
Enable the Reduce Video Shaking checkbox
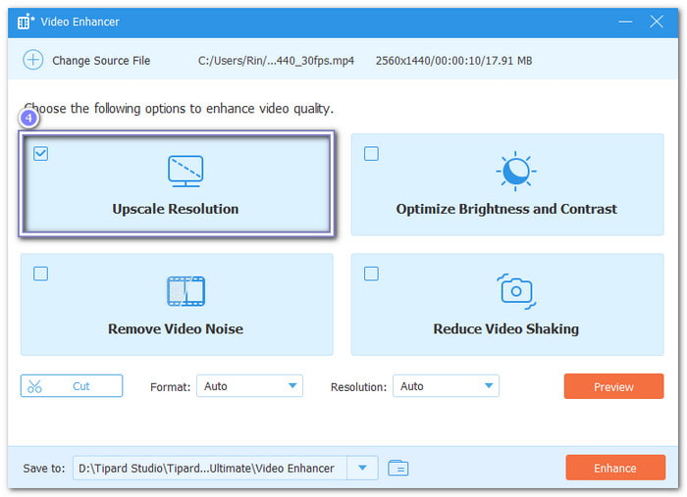click(371, 273)
